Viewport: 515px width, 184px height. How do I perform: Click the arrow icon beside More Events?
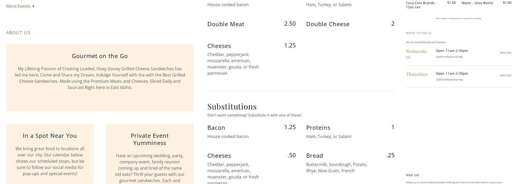tap(33, 6)
